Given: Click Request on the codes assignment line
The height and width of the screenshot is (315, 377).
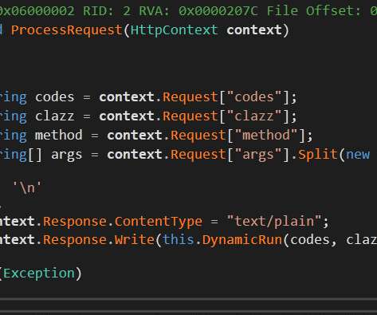Looking at the screenshot, I should 190,96.
